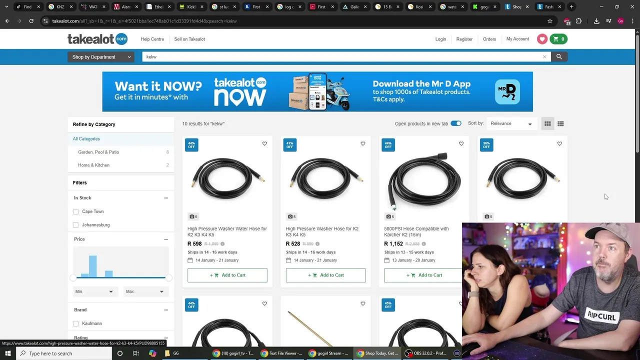Add 5800PSI hose to cart
The height and width of the screenshot is (360, 640).
(x=424, y=275)
